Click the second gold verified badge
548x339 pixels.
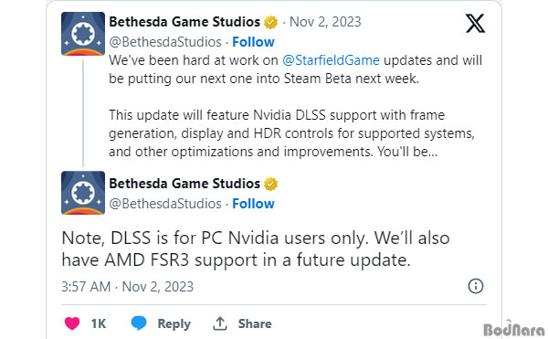(x=270, y=184)
